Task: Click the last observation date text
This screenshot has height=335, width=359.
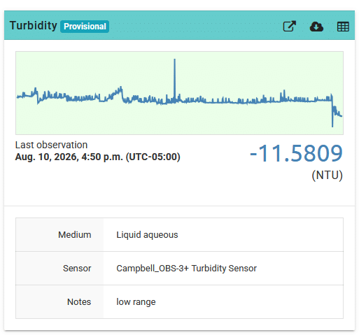Action: (97, 157)
